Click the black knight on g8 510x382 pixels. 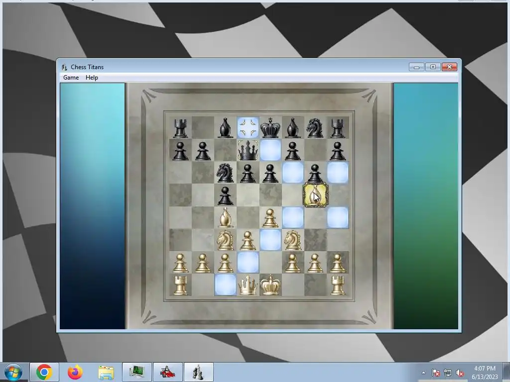(315, 128)
